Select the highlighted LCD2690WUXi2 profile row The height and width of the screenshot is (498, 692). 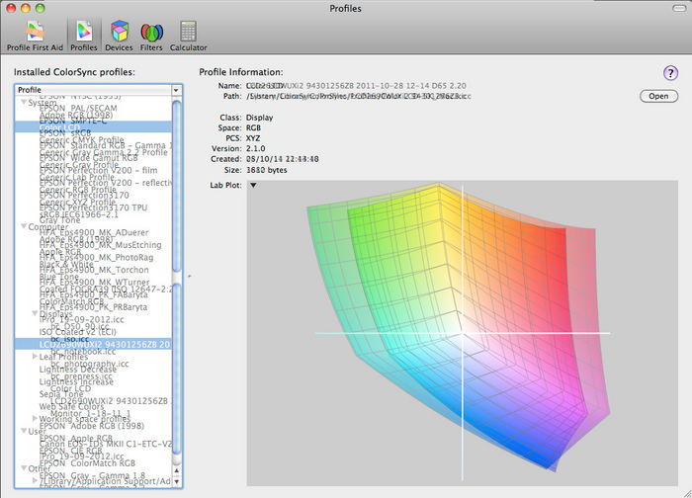point(99,343)
